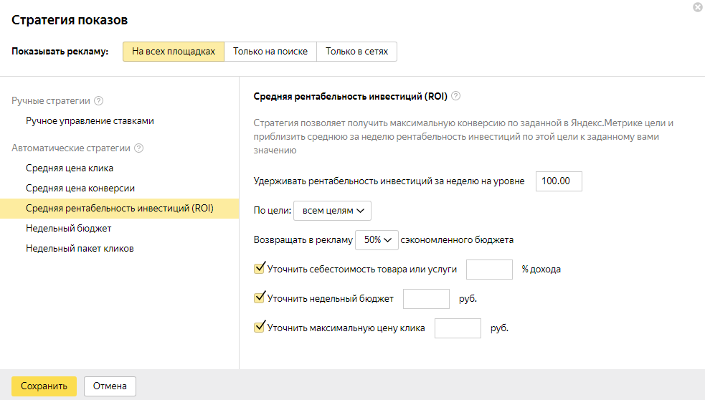
Task: Open the всем целям goal dropdown
Action: 332,211
